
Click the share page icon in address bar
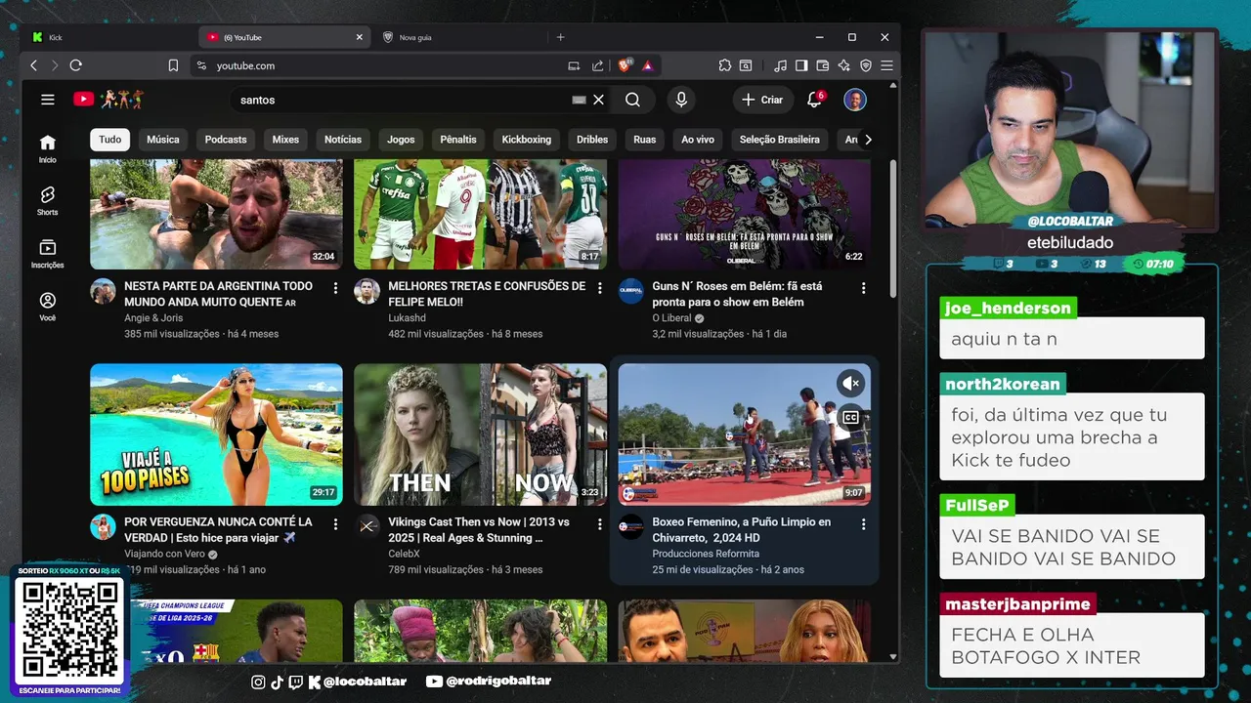598,65
